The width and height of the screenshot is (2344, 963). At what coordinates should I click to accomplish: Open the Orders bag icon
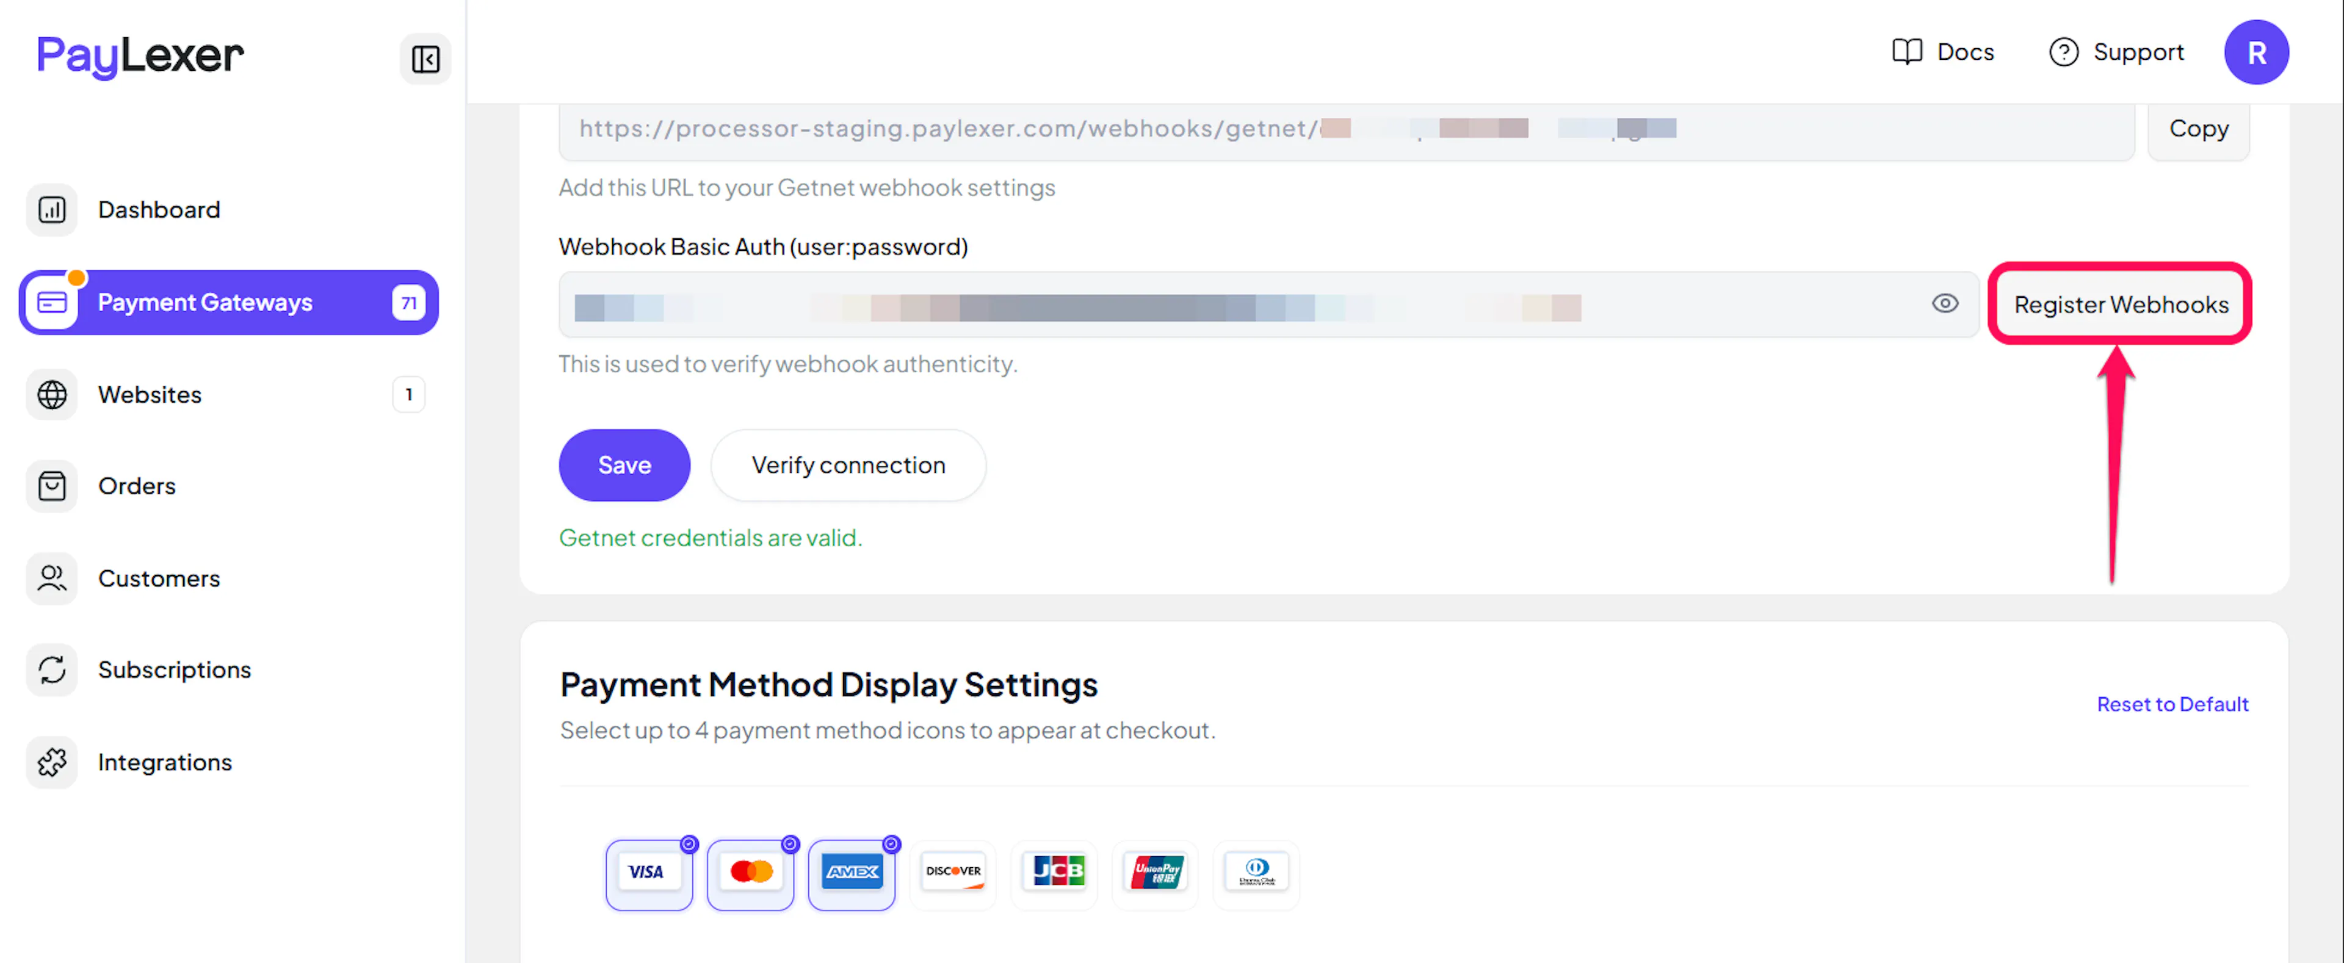click(x=52, y=486)
